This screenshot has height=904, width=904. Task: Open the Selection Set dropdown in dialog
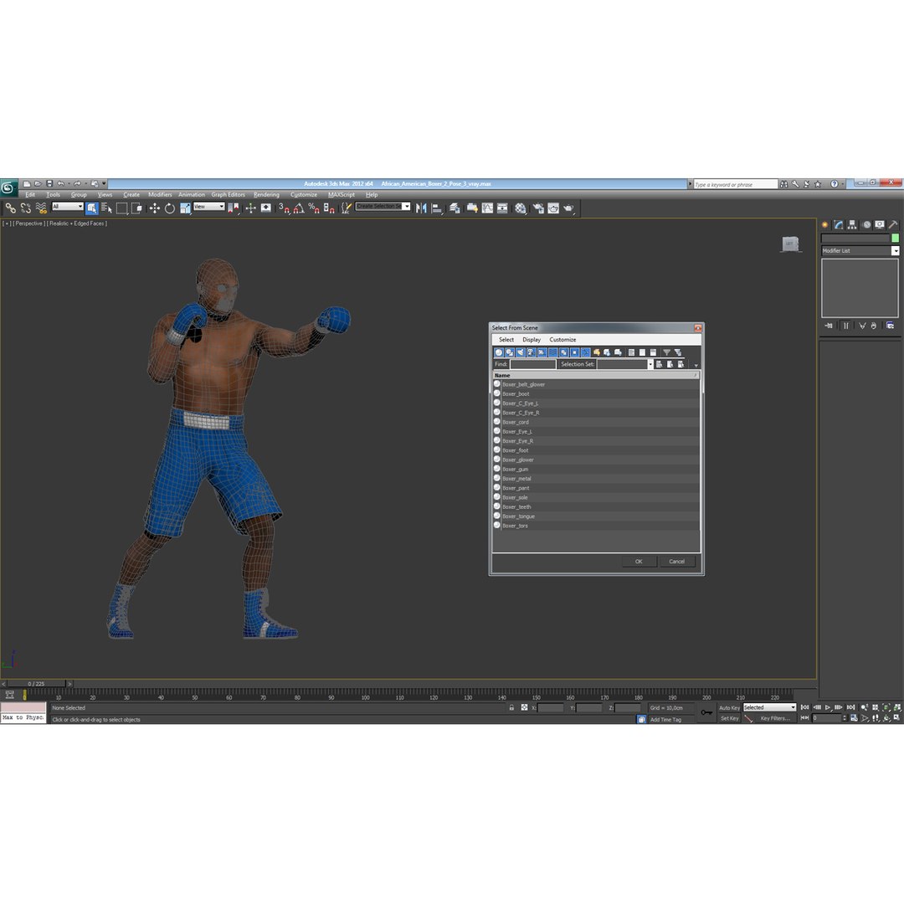click(x=650, y=364)
